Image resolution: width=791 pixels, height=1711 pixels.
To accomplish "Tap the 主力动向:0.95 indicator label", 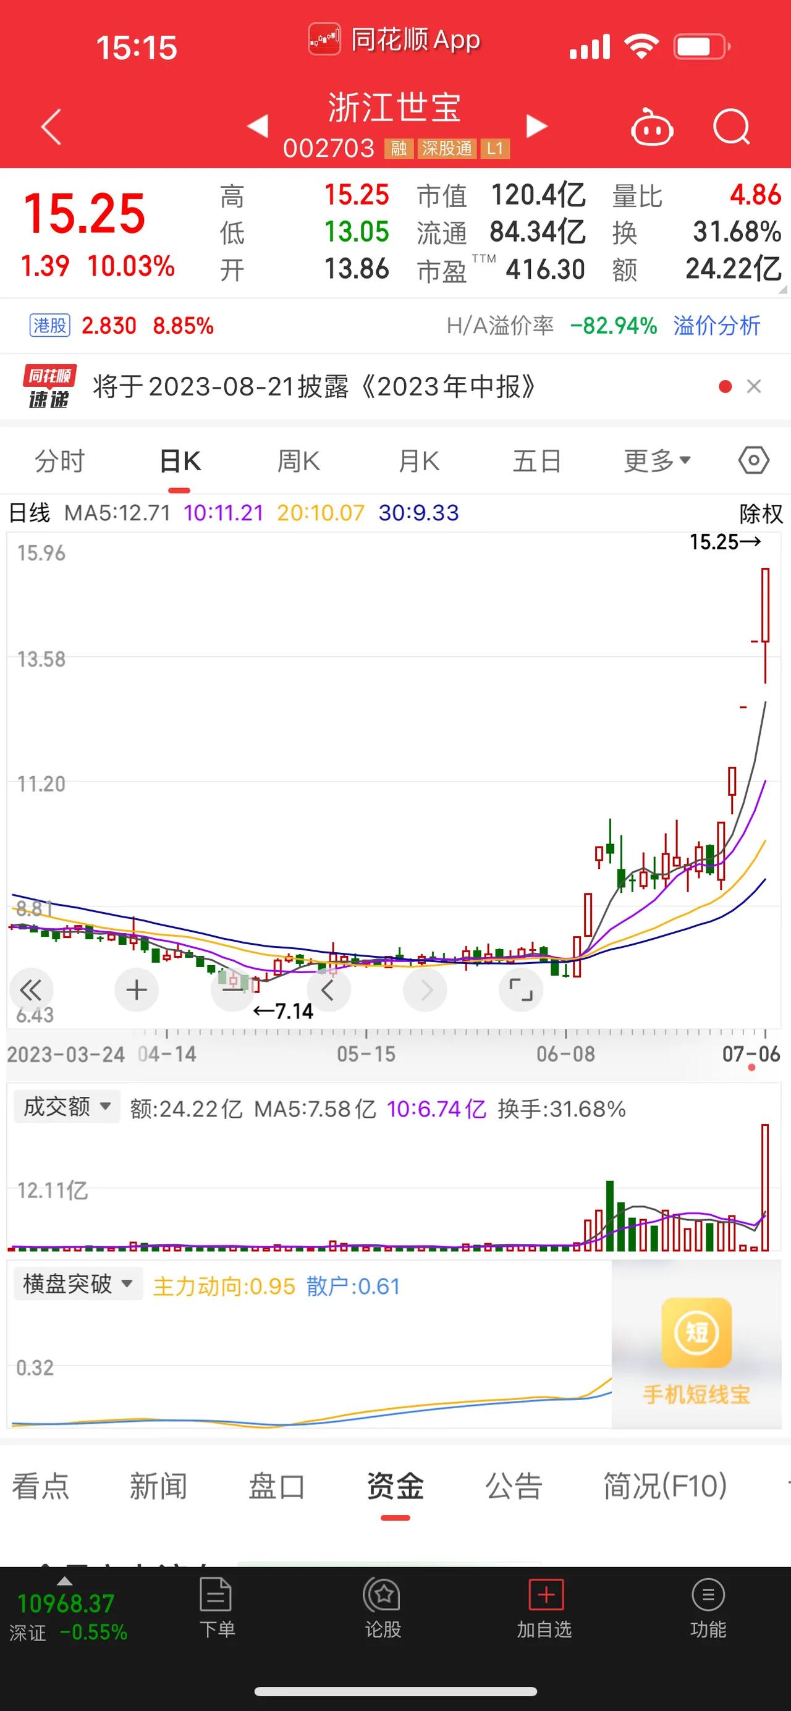I will coord(224,1286).
